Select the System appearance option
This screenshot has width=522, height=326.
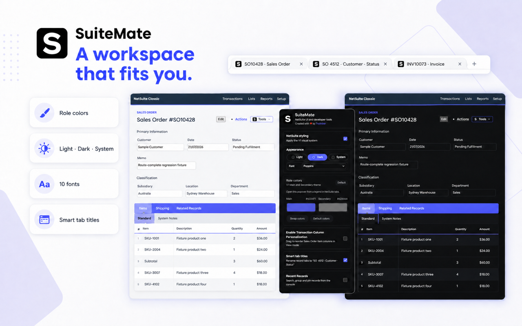tap(338, 157)
